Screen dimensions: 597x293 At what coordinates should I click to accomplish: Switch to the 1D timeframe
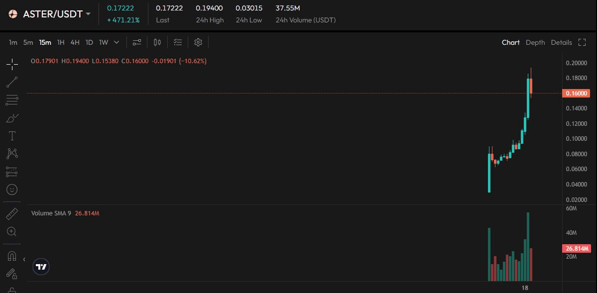tap(89, 42)
